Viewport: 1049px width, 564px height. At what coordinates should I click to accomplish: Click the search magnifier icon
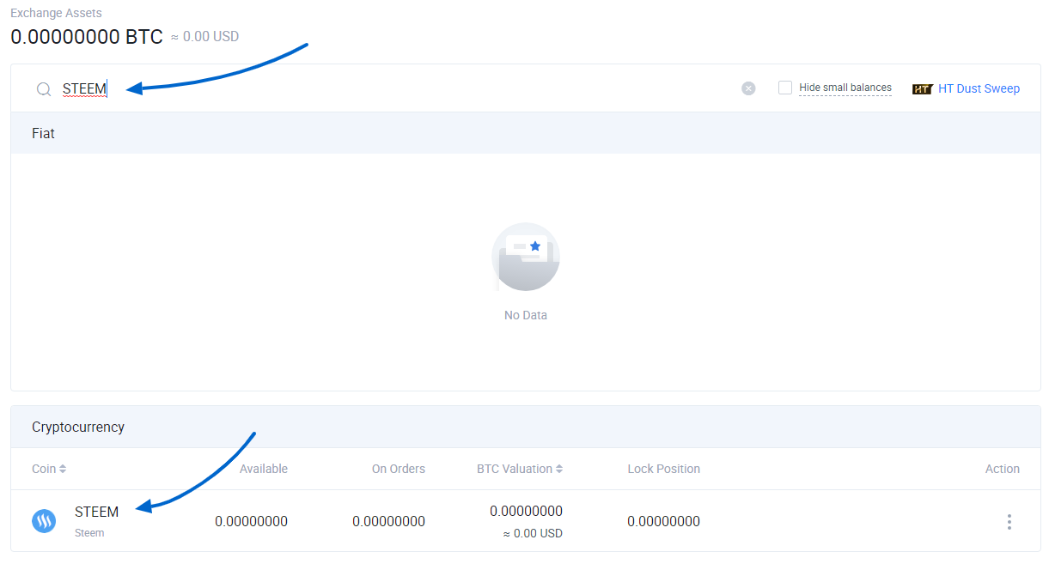(44, 88)
